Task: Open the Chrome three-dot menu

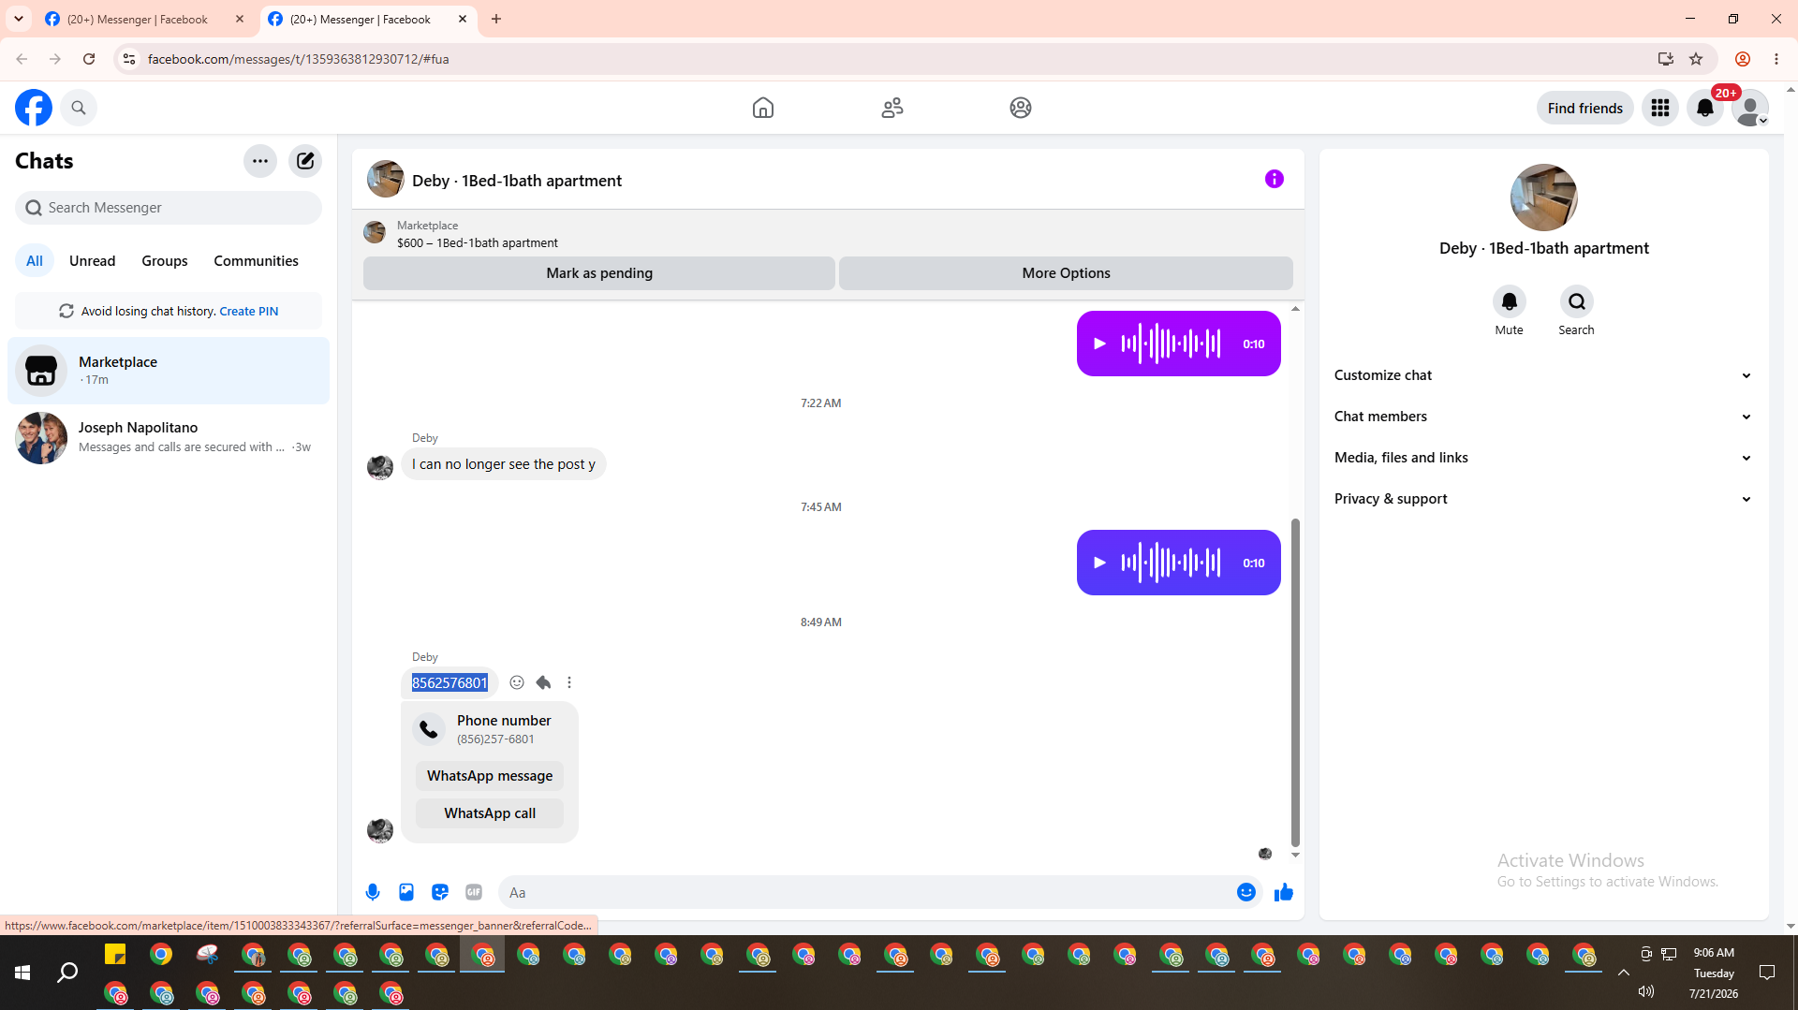Action: [x=1776, y=59]
